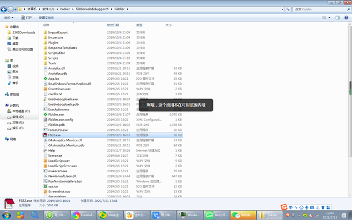Viewport: 352px width, 220px height.
Task: Select the makecert.exe file icon
Action: (x=45, y=171)
